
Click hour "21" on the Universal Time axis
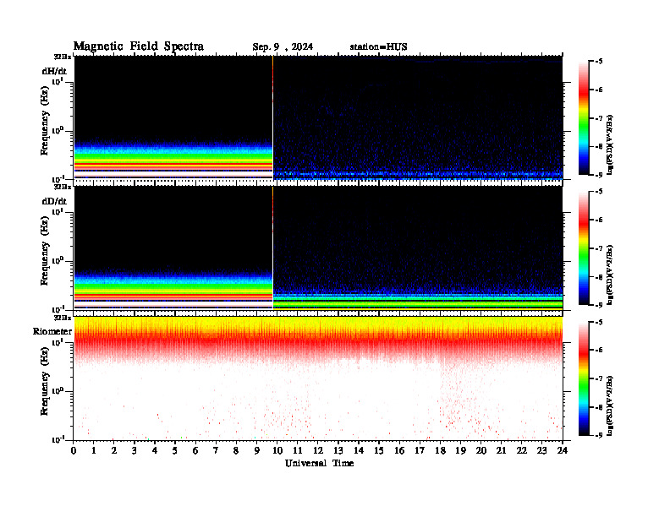coord(501,450)
